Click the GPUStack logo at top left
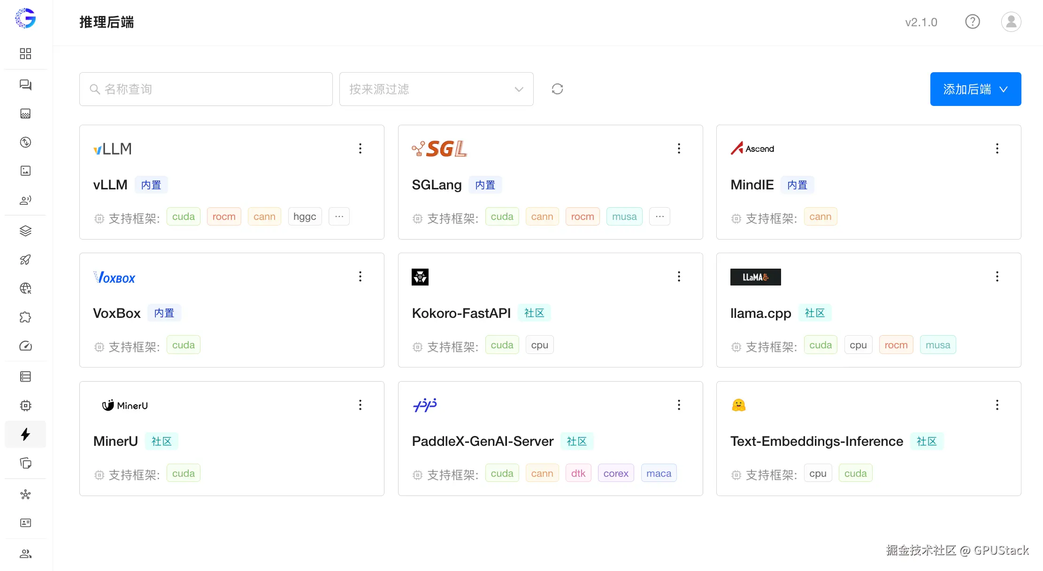Image resolution: width=1043 pixels, height=571 pixels. point(25,19)
